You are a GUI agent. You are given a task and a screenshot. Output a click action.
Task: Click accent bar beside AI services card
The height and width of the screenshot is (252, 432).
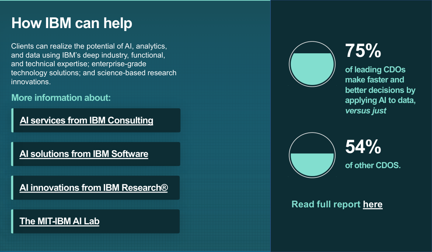[12, 120]
